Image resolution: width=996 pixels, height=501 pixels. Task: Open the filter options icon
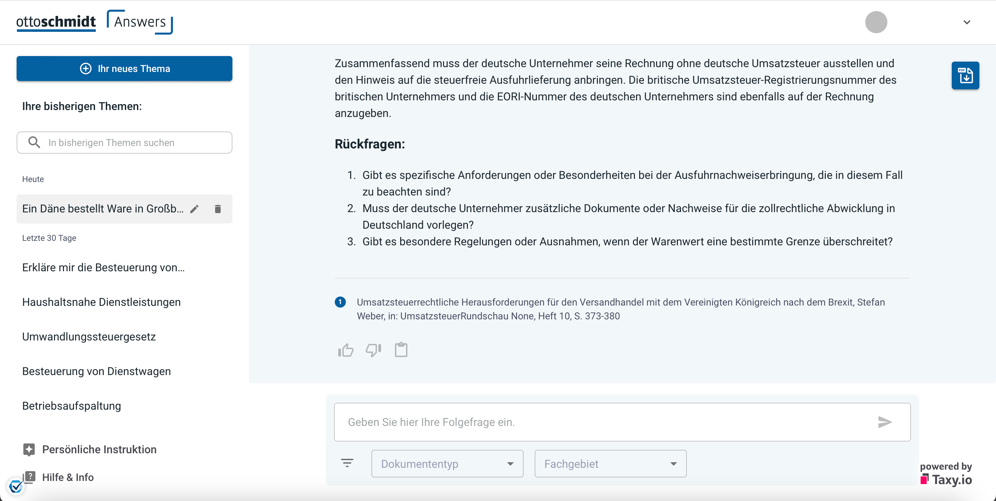tap(347, 463)
